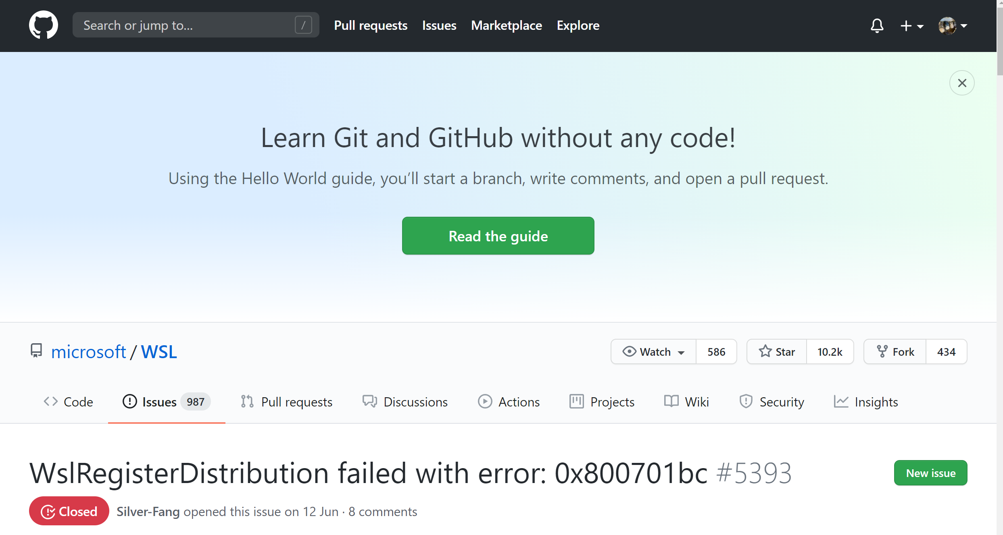Open the Security tab
Viewport: 1003px width, 535px height.
pos(772,402)
